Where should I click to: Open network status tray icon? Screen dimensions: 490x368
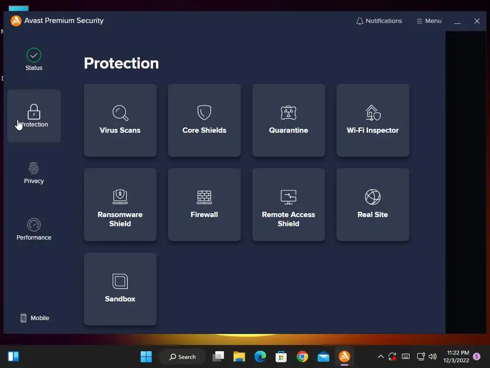click(x=421, y=356)
